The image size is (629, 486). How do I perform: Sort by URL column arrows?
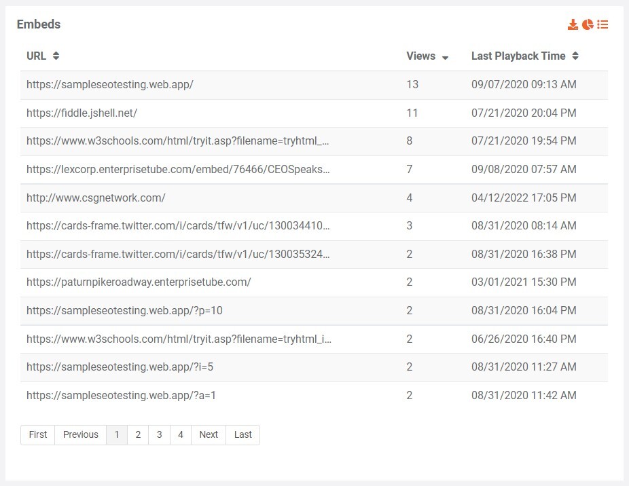click(56, 56)
